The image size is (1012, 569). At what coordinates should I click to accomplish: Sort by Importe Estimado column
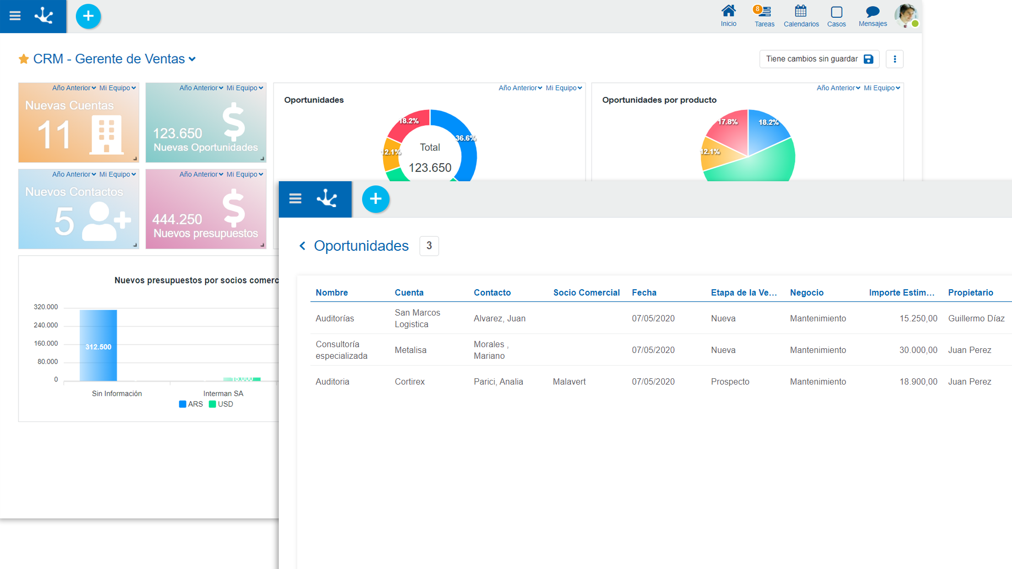click(x=902, y=292)
